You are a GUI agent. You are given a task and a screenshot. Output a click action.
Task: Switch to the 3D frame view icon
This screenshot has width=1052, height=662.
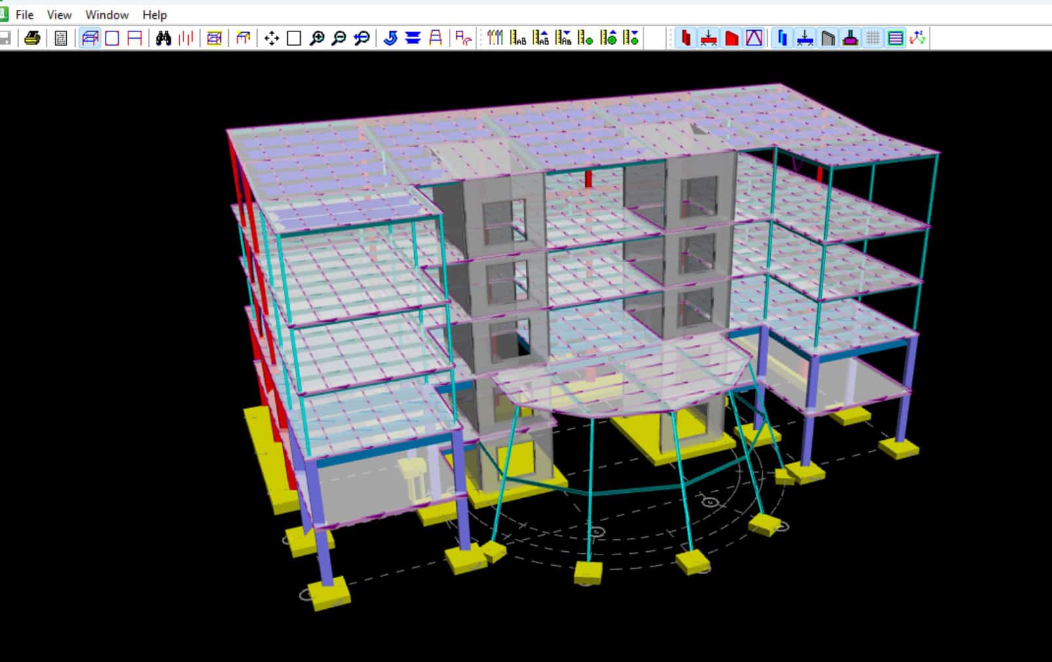coord(90,38)
